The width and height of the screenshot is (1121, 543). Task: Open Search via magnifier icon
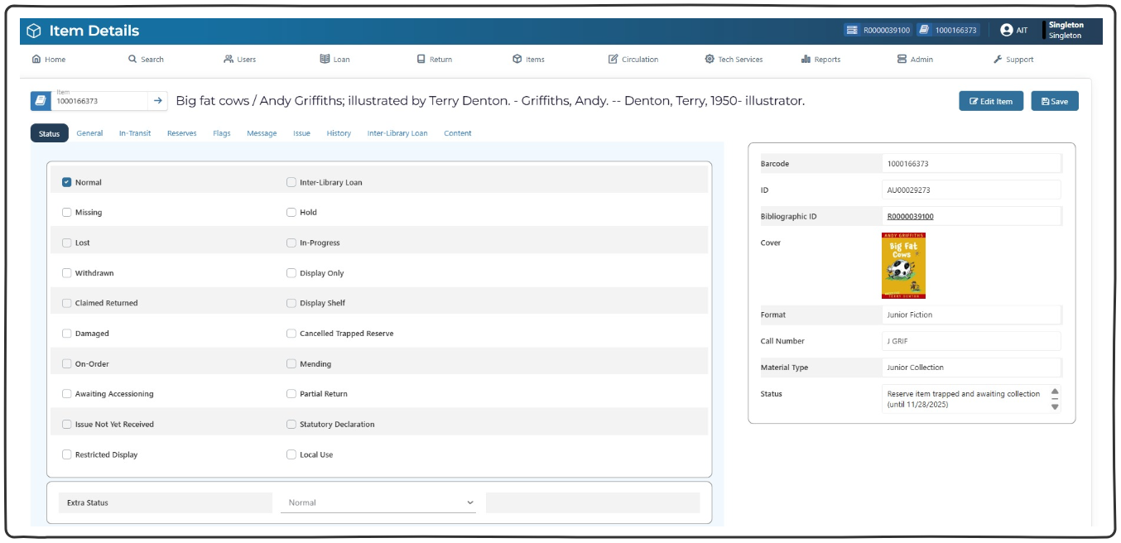[132, 60]
